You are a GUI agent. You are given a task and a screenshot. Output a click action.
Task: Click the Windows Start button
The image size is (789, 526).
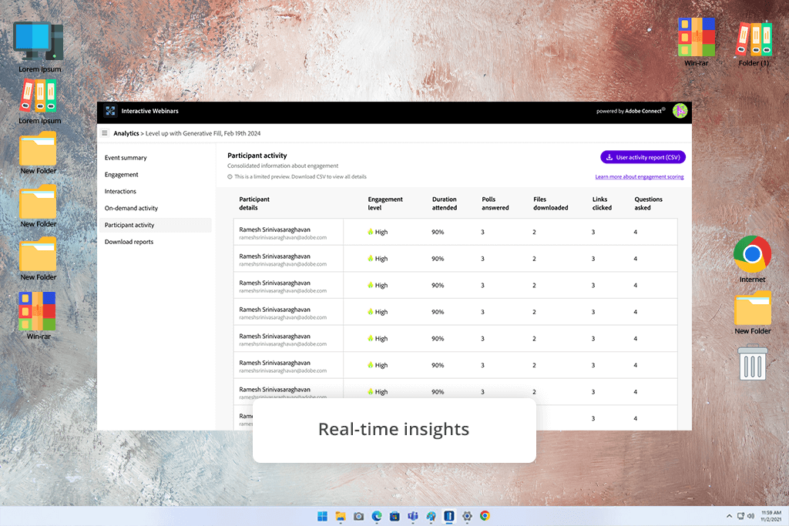[322, 516]
